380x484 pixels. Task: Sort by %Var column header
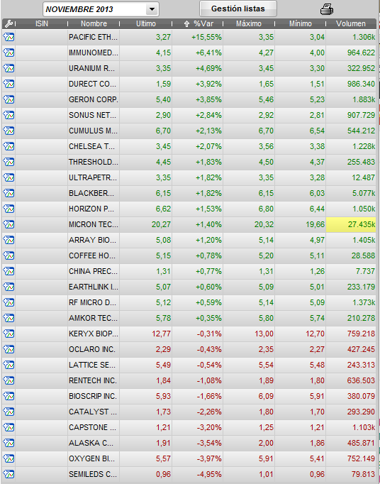coord(199,23)
